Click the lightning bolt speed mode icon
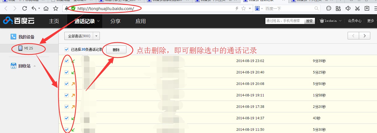 (x=237, y=8)
